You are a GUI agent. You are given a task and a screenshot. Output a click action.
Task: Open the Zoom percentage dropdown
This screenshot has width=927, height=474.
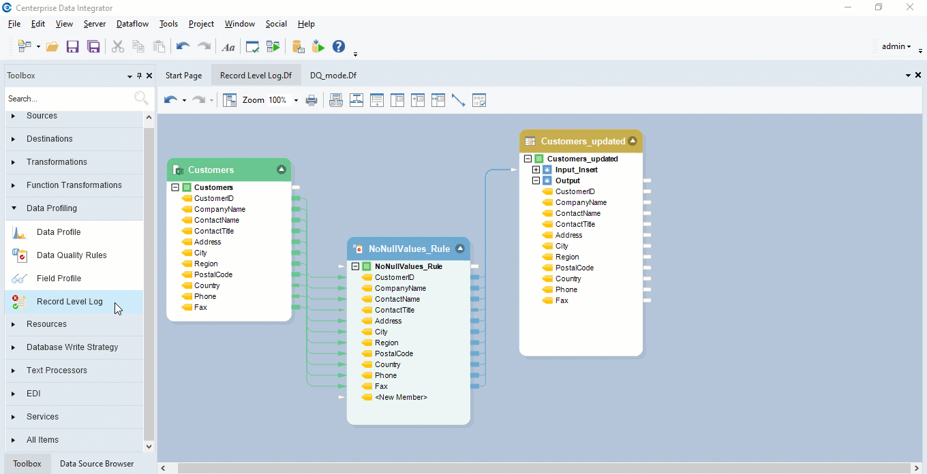click(x=296, y=100)
